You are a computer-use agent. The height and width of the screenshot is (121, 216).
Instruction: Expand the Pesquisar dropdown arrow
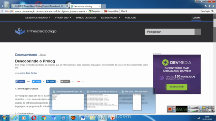pos(101,11)
